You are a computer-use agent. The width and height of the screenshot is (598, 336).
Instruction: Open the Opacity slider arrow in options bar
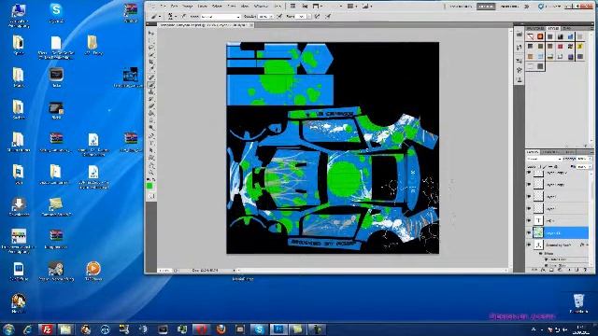272,17
